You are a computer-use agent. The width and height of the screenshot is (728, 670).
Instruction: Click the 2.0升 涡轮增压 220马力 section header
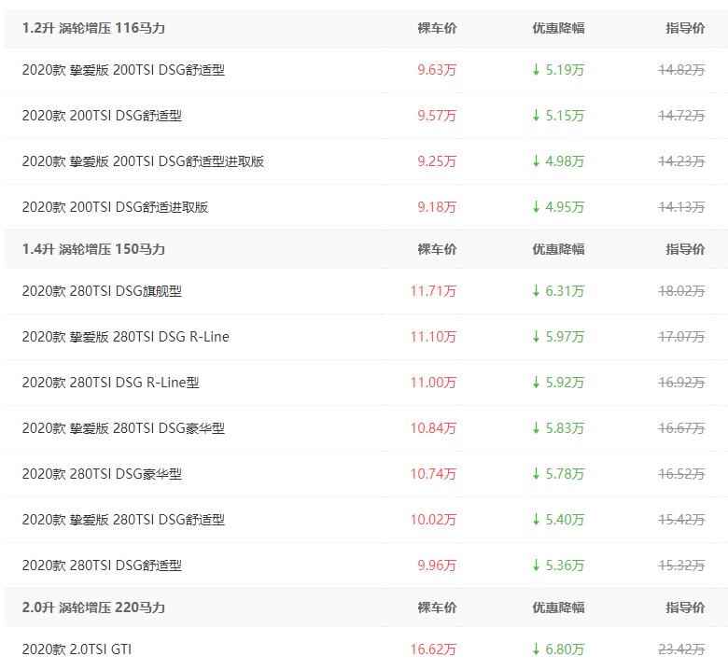(93, 607)
